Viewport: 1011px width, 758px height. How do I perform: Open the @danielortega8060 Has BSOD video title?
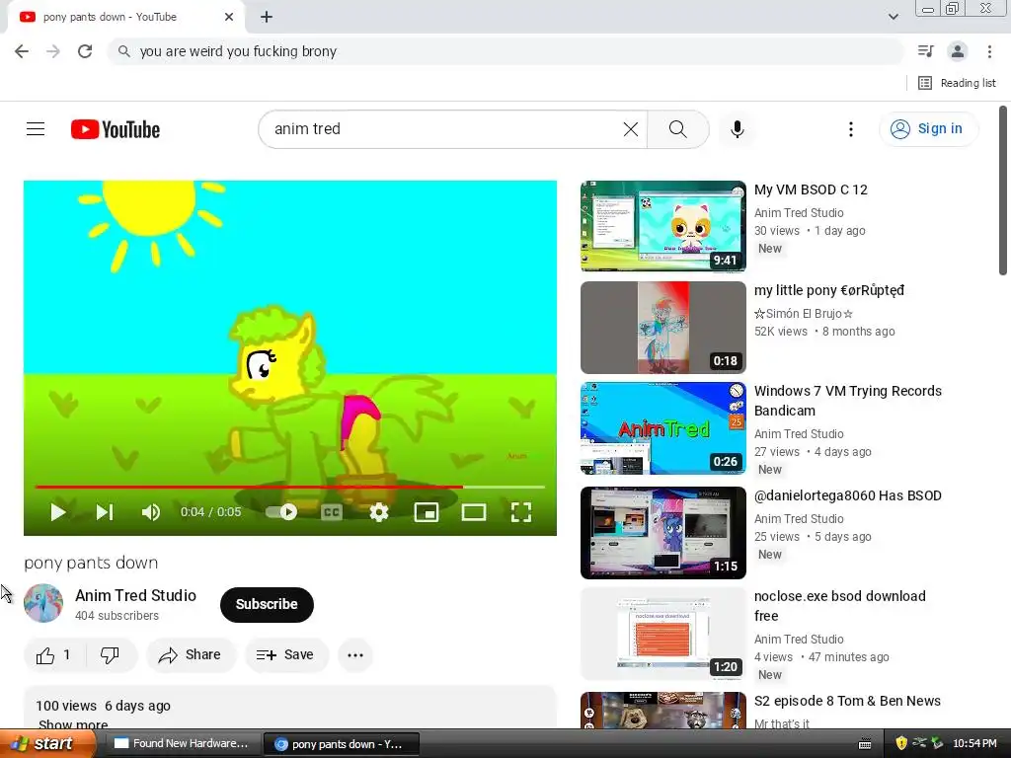coord(847,495)
